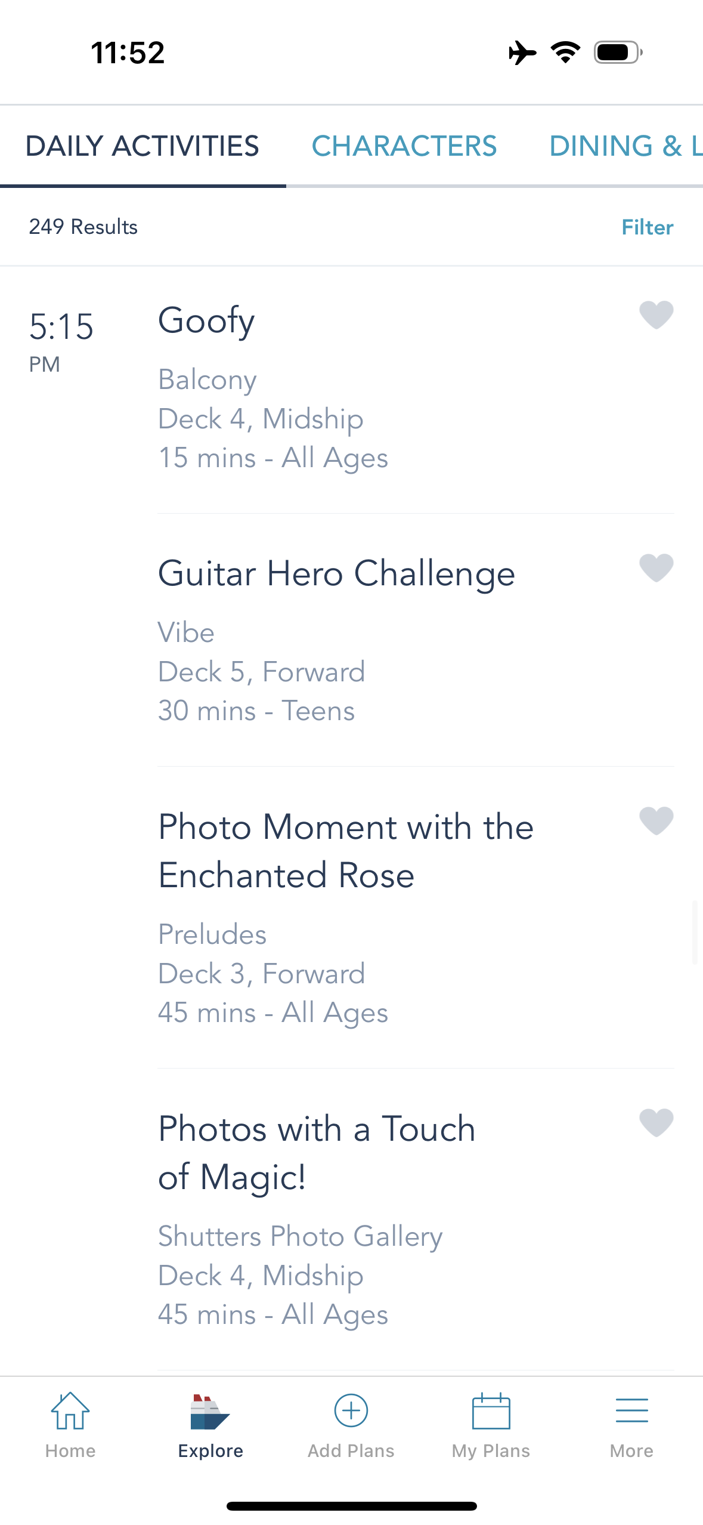Toggle heart for Enchanted Rose photo moment
The height and width of the screenshot is (1525, 703).
point(656,820)
